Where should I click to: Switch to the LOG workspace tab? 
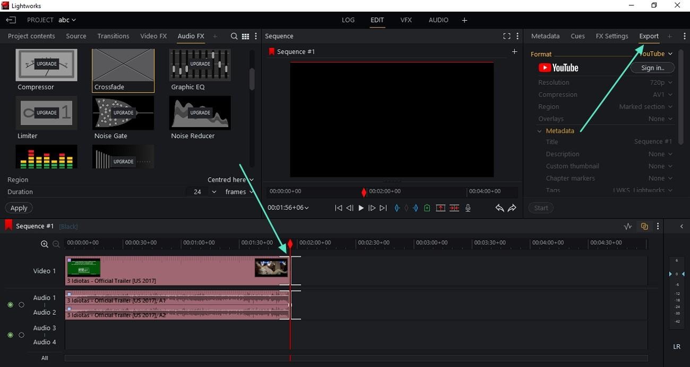coord(348,20)
